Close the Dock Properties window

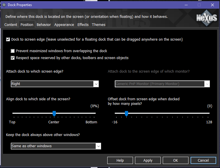coord(212,5)
